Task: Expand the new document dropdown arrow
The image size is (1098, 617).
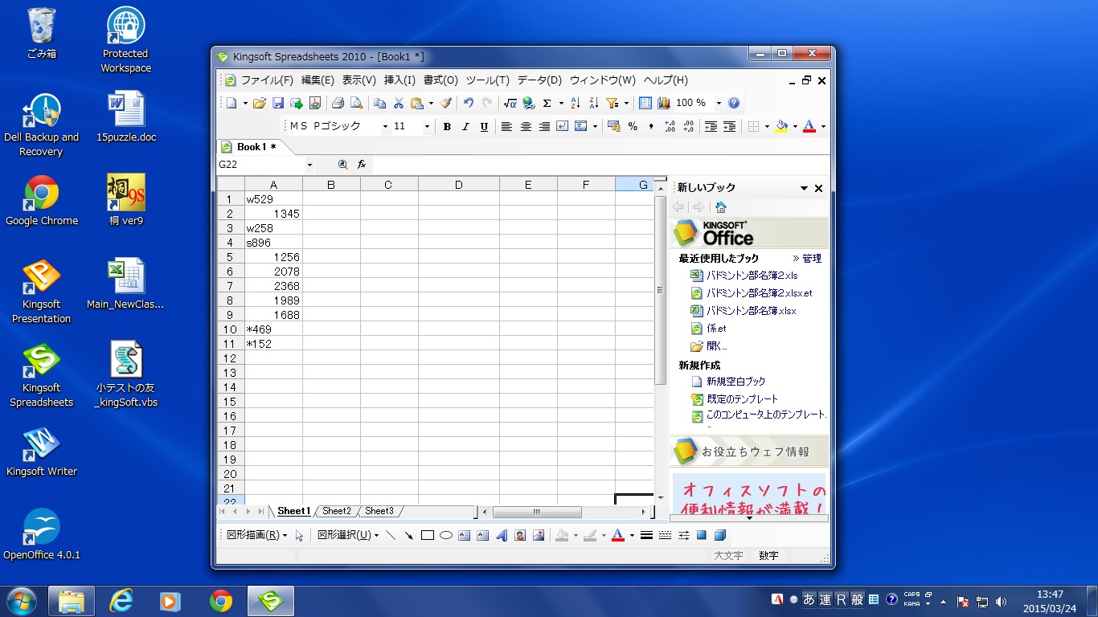Action: point(244,103)
